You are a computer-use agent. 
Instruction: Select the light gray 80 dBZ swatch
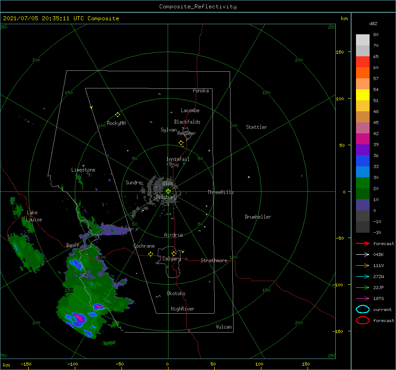pos(363,40)
